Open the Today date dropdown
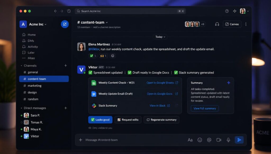This screenshot has height=154, width=271. tap(160, 37)
